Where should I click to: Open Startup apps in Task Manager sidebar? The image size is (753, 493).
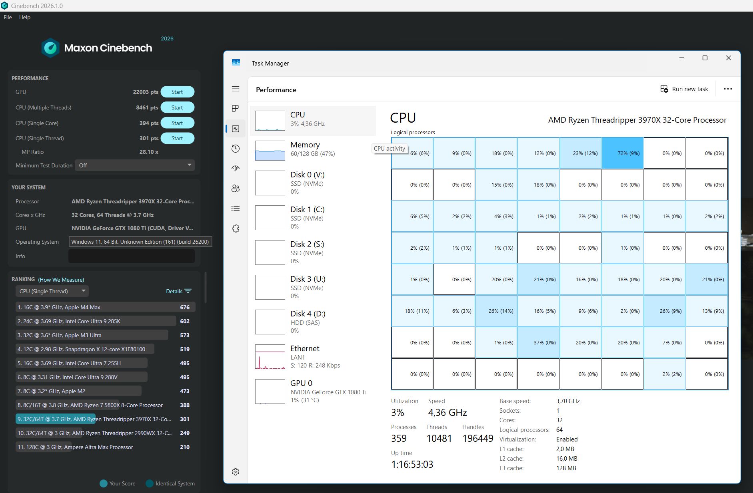click(x=236, y=168)
